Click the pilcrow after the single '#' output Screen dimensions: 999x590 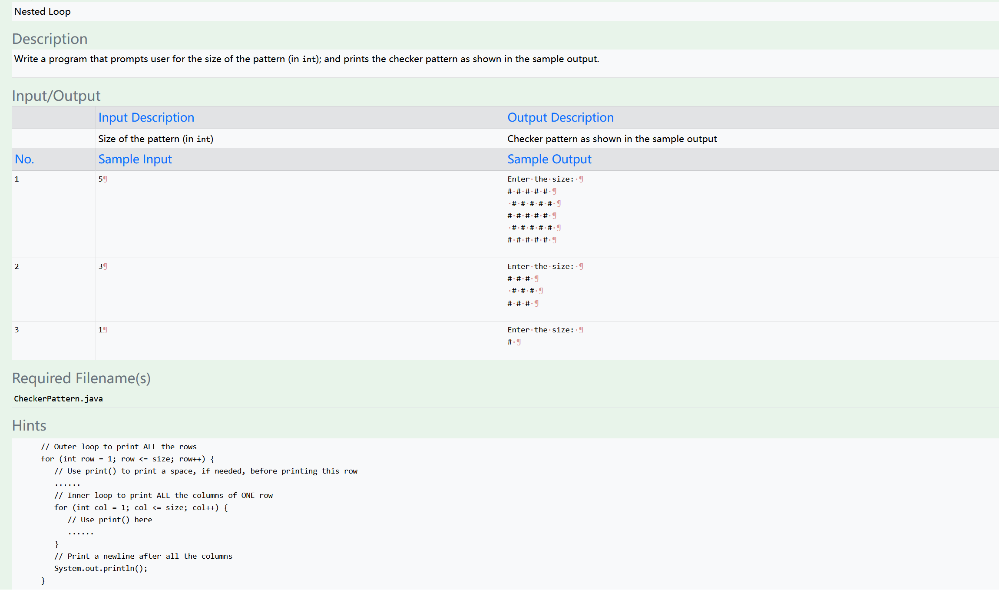click(x=518, y=342)
